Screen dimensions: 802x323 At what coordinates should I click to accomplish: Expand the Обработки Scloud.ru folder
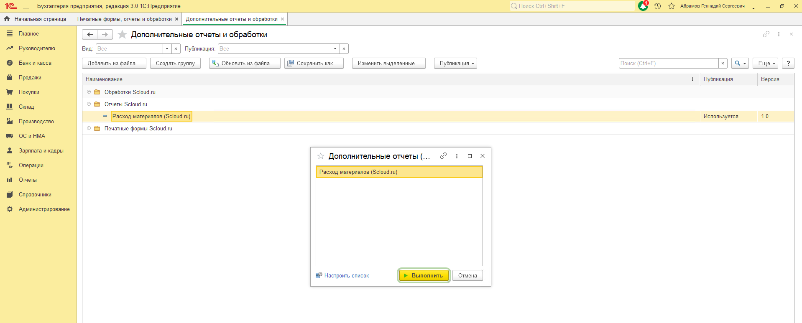click(x=89, y=92)
